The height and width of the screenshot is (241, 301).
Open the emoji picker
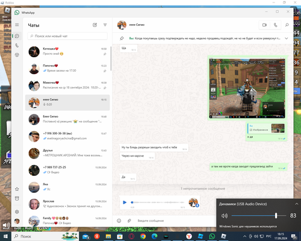click(119, 221)
